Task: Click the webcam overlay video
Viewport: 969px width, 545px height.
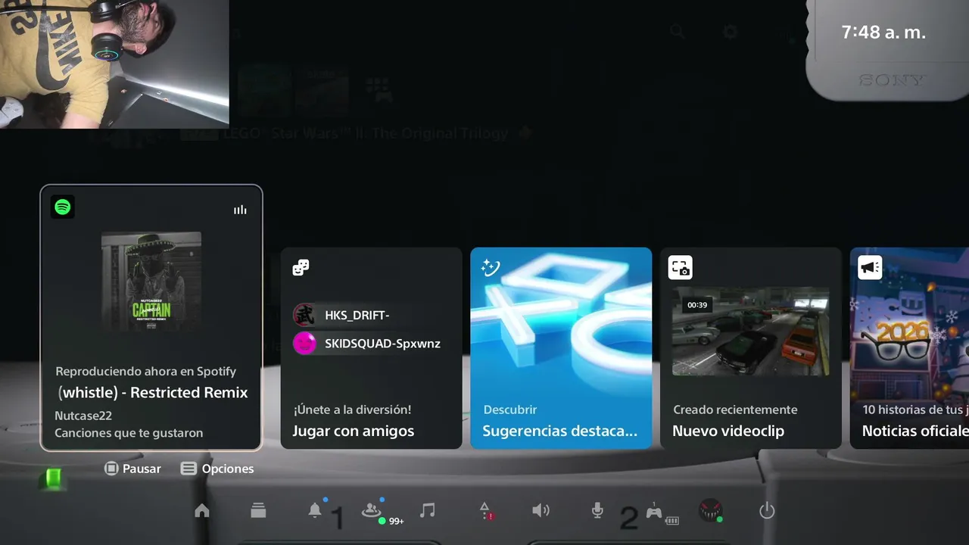Action: click(x=114, y=64)
